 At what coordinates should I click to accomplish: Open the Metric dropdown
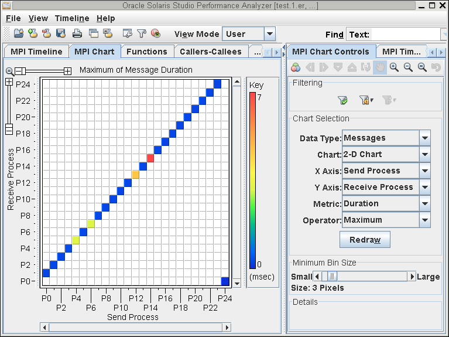(425, 203)
